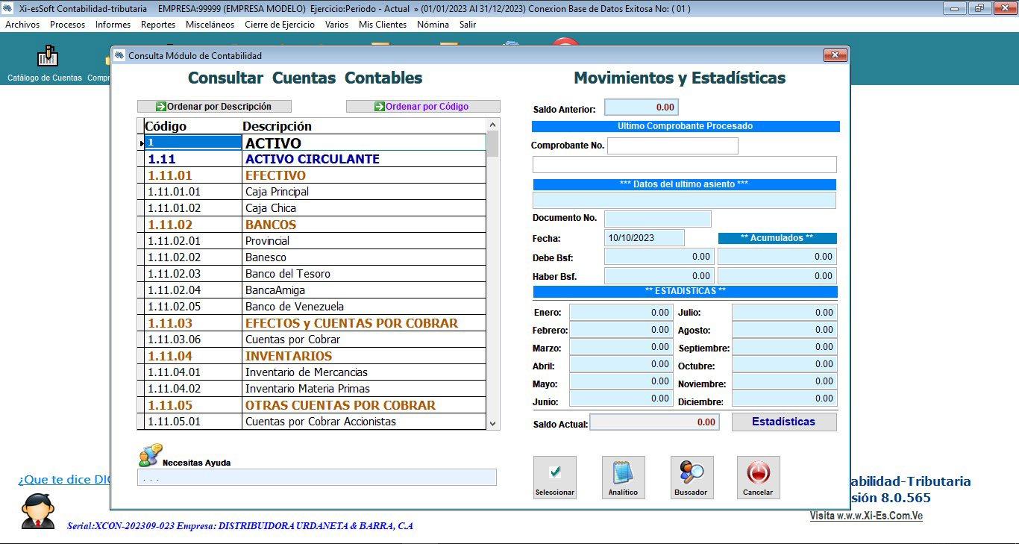The height and width of the screenshot is (544, 1019).
Task: Click the user avatar icon at bottom left
Action: (37, 511)
